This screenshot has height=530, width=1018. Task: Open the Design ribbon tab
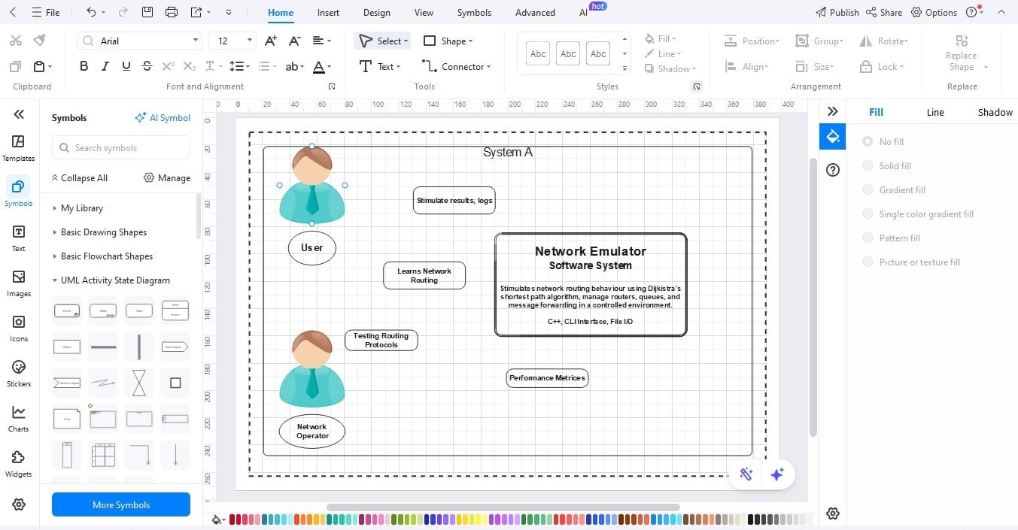point(376,12)
